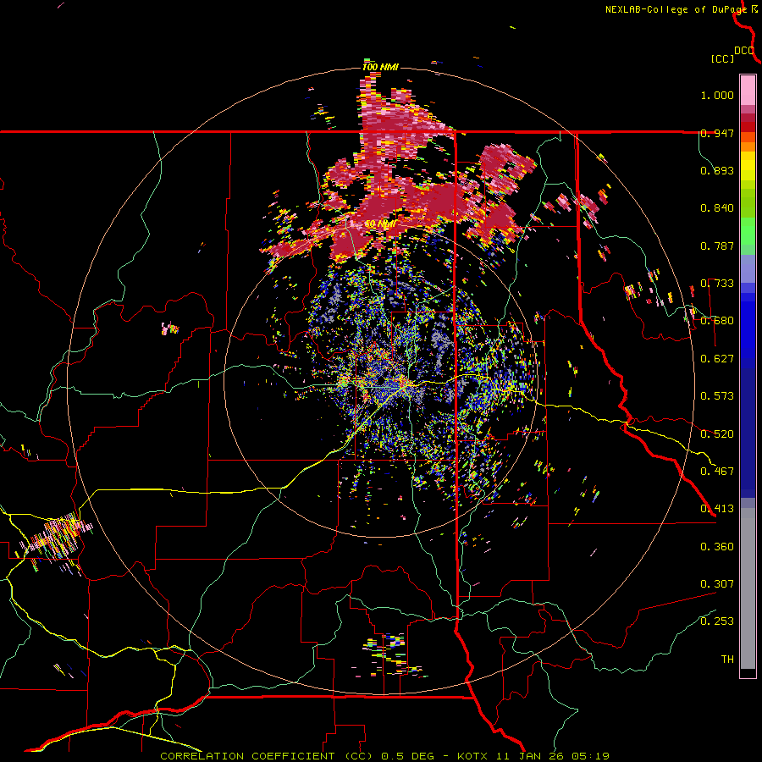Select the 0.627 scale value

coord(717,359)
